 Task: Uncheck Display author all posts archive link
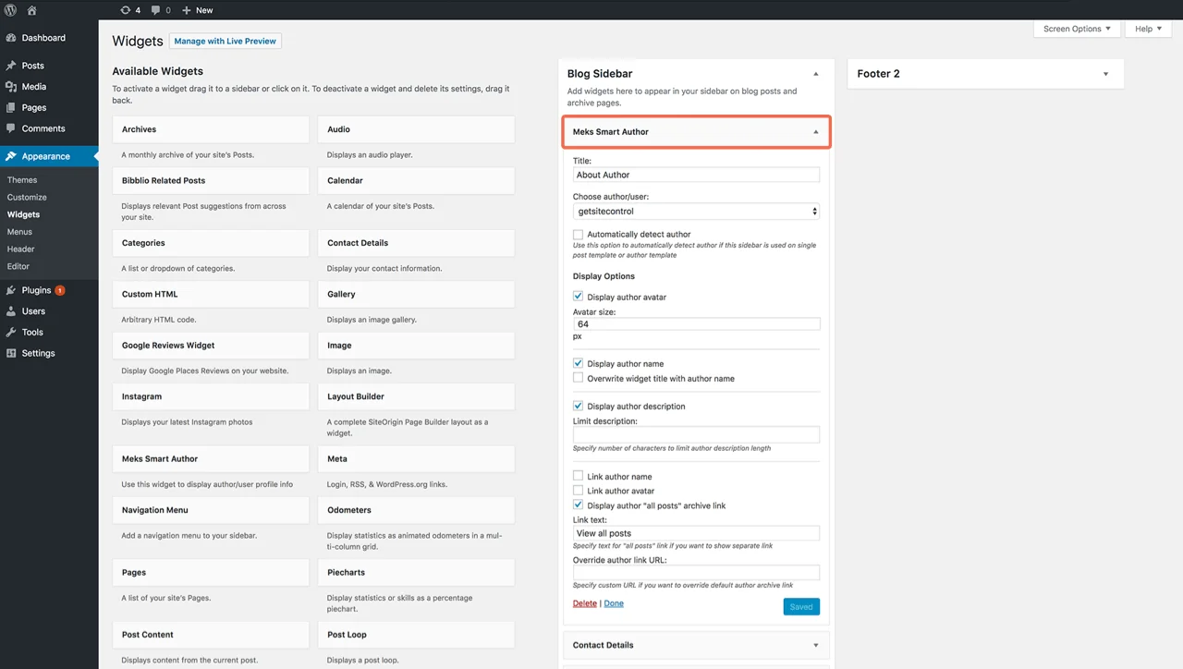tap(579, 505)
